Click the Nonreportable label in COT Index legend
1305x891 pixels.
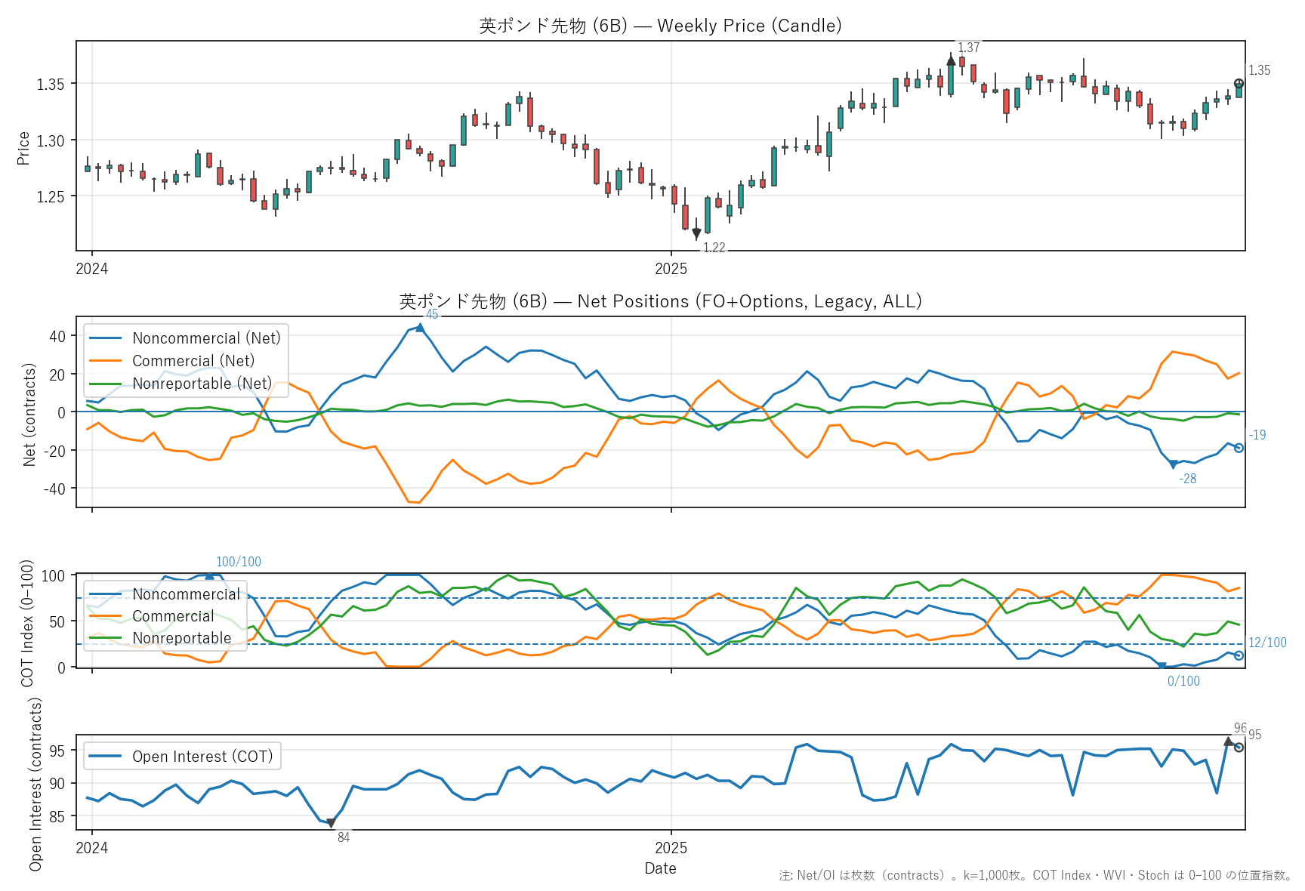point(181,638)
